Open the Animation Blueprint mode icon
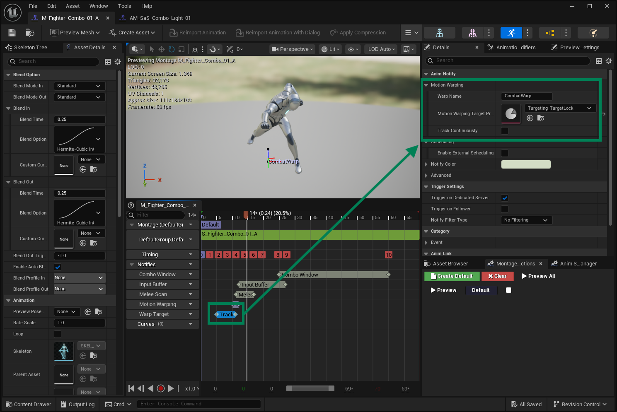 click(x=550, y=33)
